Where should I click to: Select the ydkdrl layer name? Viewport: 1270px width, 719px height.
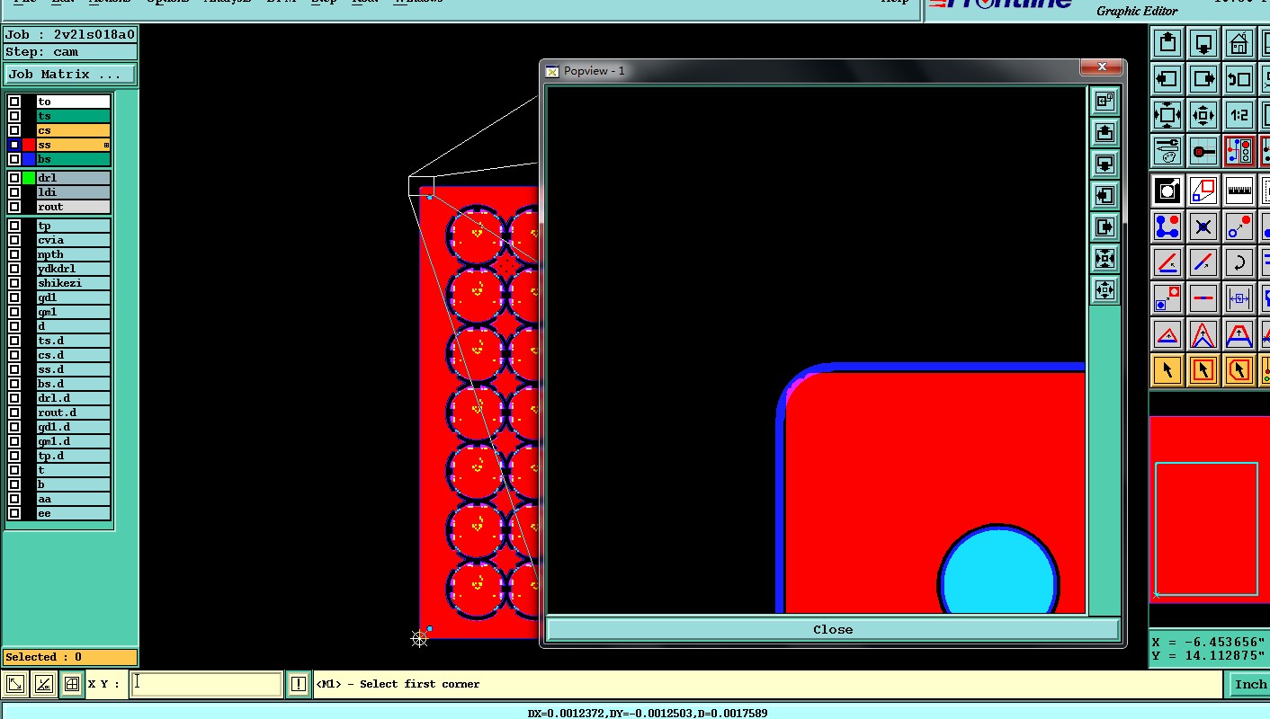73,269
